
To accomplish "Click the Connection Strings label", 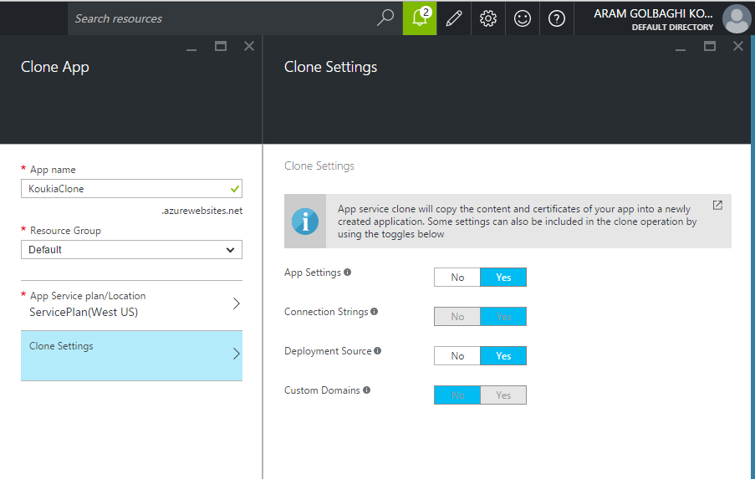I will [x=326, y=312].
